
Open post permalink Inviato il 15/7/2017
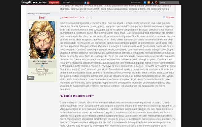(73, 18)
